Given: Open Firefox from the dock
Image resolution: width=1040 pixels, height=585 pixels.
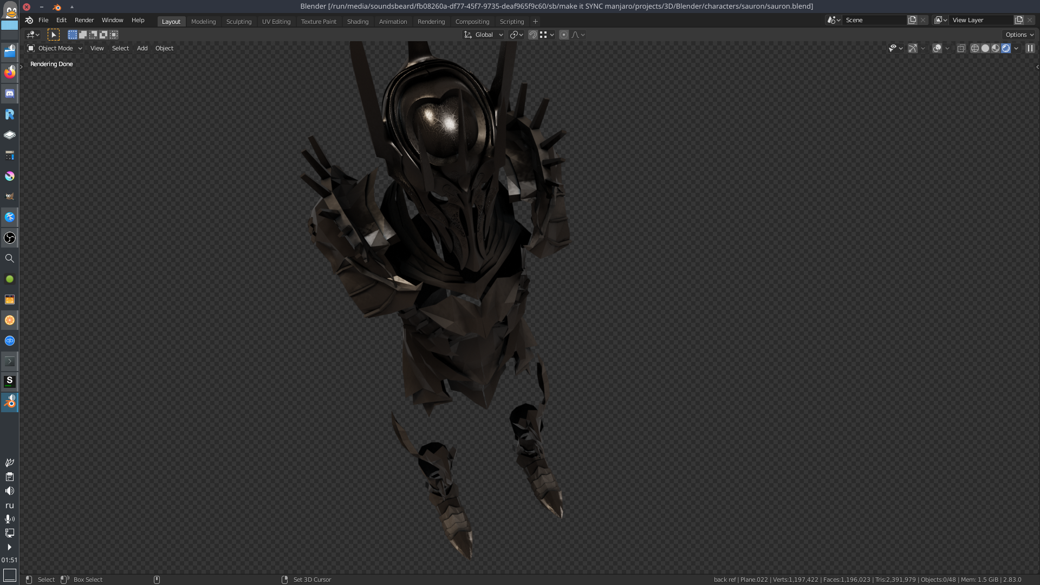Looking at the screenshot, I should click(10, 73).
